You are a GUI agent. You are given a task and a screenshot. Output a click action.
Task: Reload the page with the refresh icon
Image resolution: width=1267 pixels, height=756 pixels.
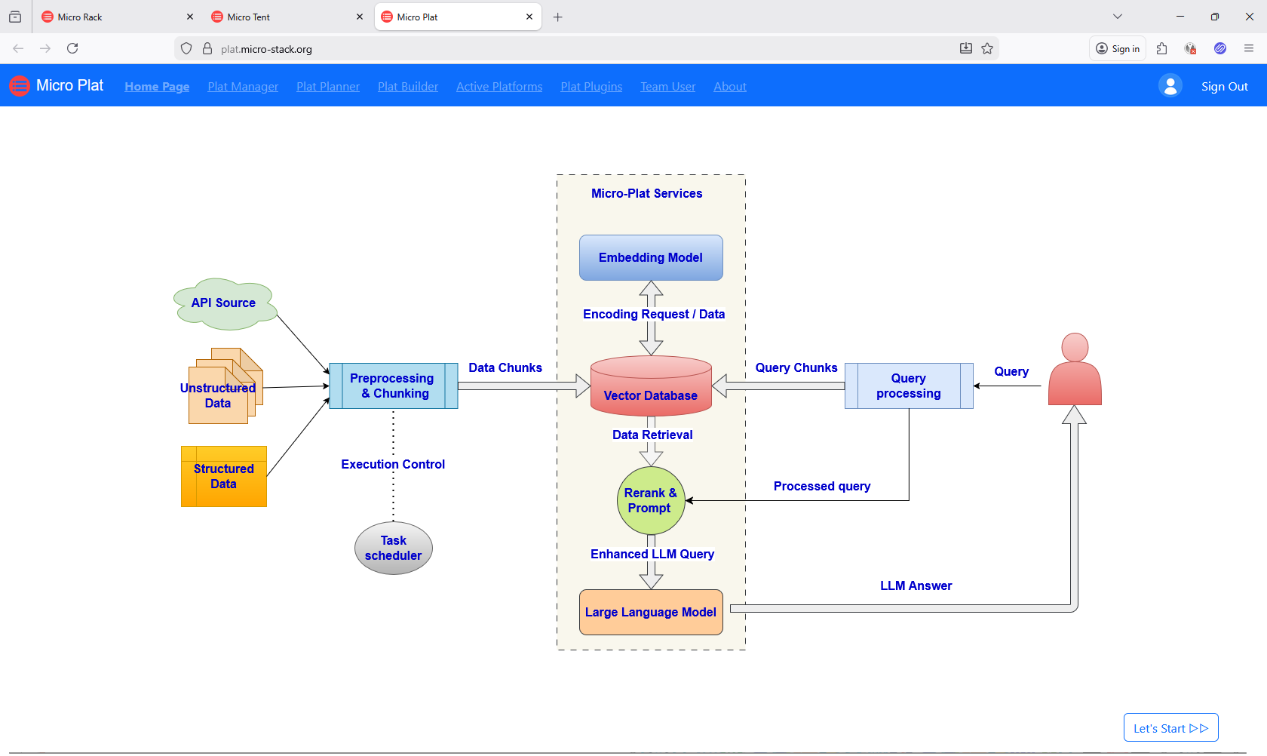click(72, 48)
